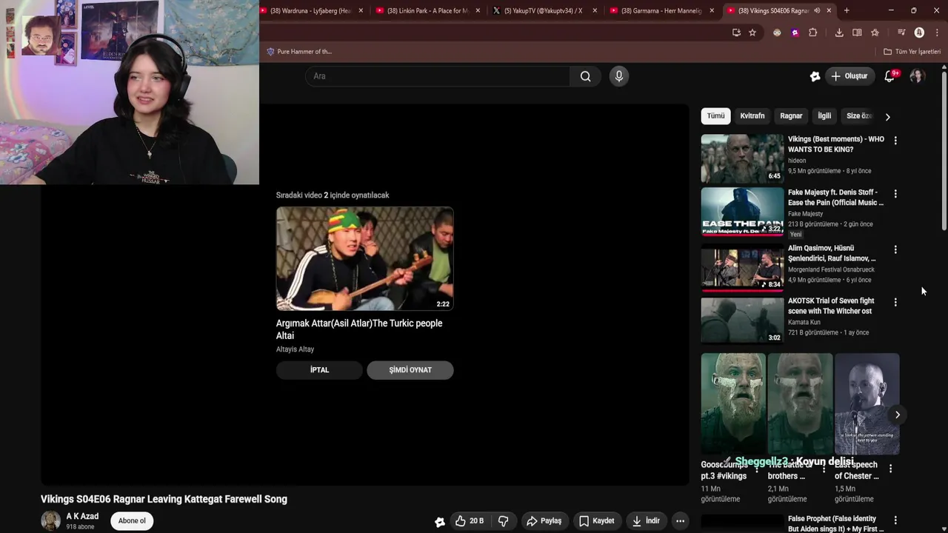The image size is (948, 533).
Task: Open browser downloads icon
Action: coord(839,33)
